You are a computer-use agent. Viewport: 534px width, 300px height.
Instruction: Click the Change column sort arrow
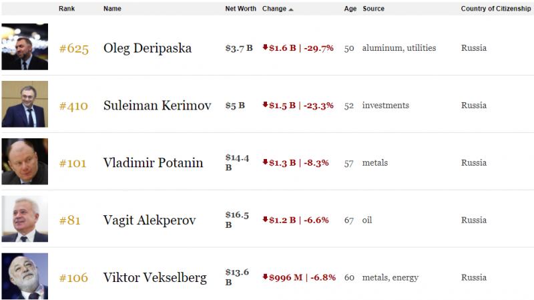pyautogui.click(x=291, y=9)
